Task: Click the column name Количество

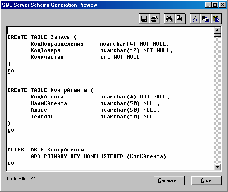Action: [47, 57]
